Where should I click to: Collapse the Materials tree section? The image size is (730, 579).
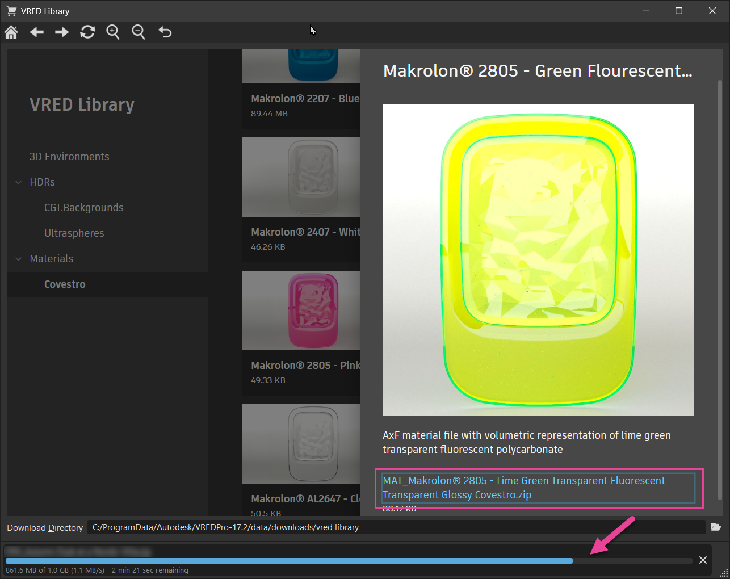[x=19, y=259]
